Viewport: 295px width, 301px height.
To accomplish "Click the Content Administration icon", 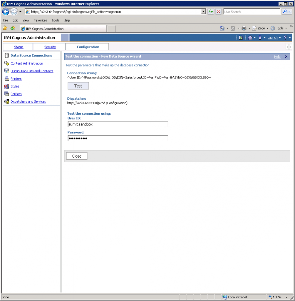I will pyautogui.click(x=7, y=63).
